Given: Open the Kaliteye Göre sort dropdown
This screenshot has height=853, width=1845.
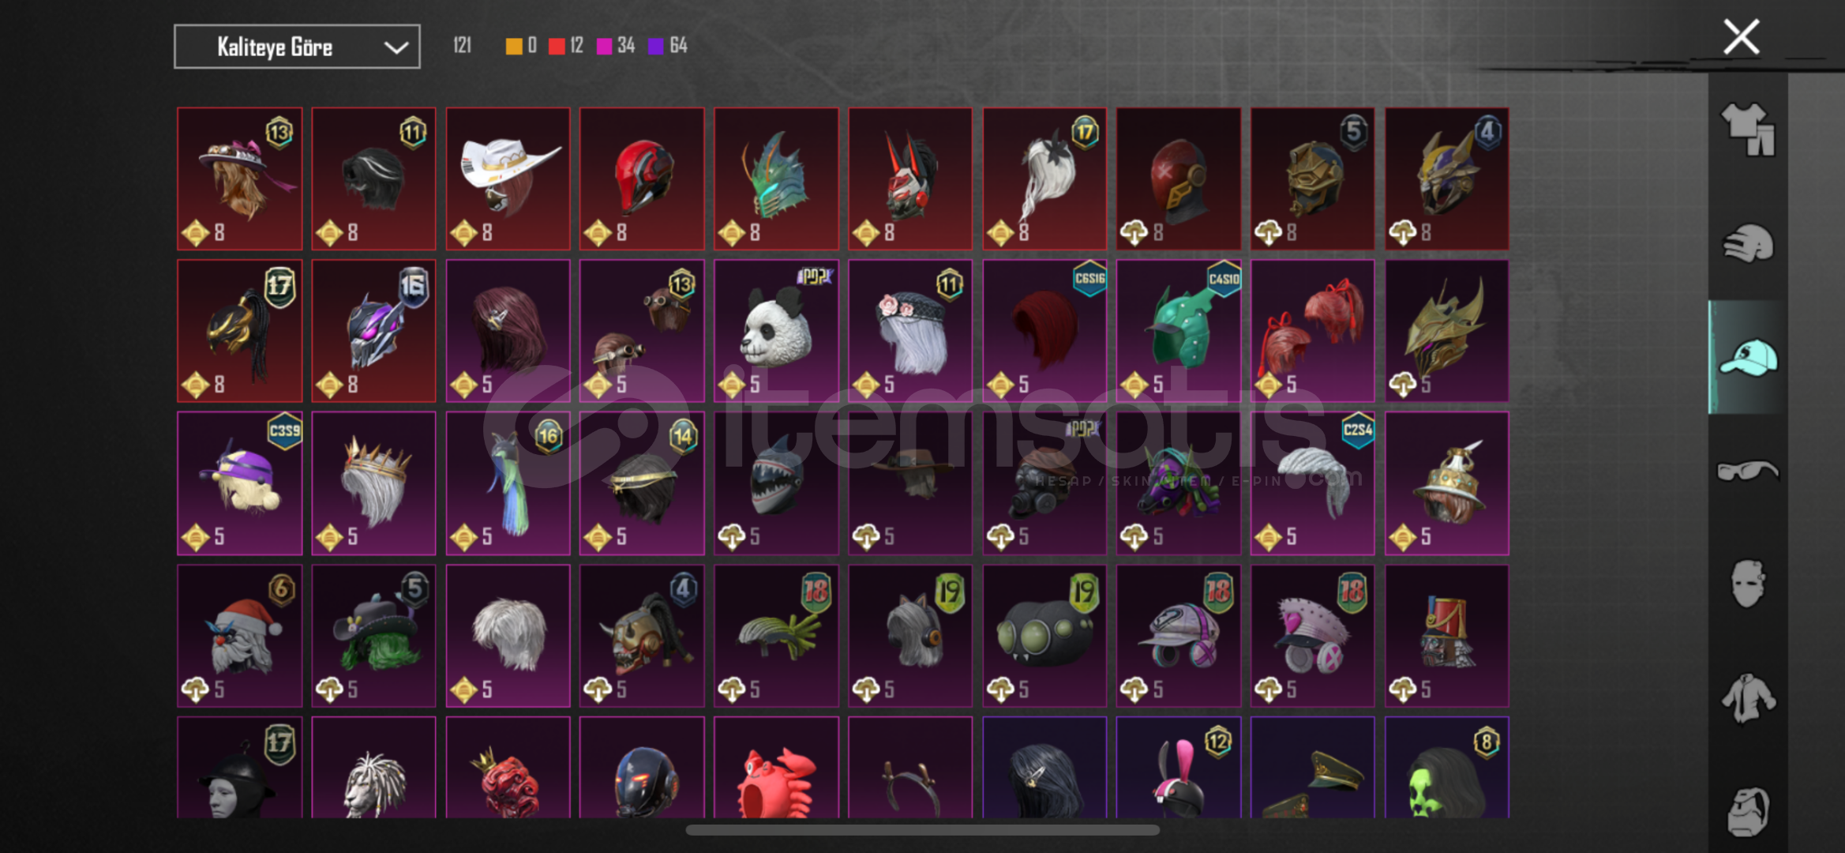Looking at the screenshot, I should 297,47.
